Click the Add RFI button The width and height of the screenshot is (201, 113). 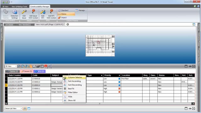click(x=43, y=14)
